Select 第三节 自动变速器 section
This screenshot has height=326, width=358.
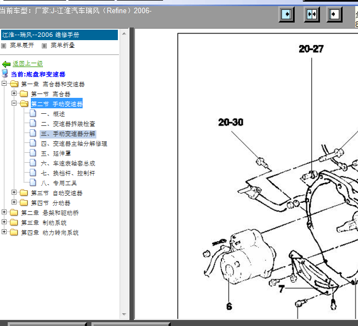coord(57,193)
